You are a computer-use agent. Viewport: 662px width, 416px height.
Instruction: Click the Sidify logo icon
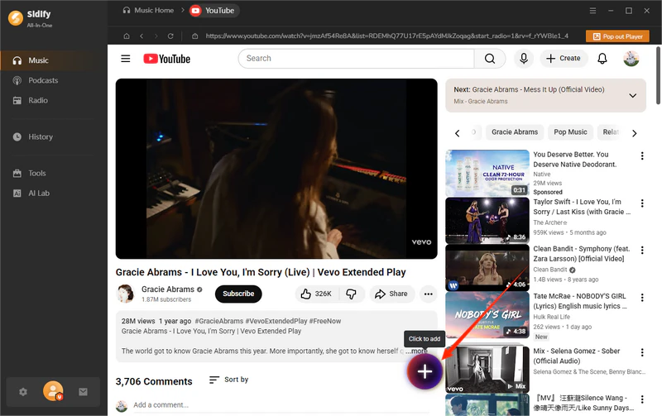pos(16,18)
